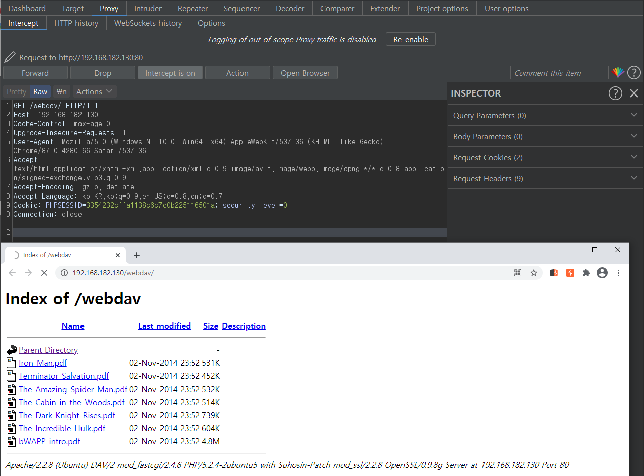
Task: Open the Repeater tab
Action: tap(193, 8)
